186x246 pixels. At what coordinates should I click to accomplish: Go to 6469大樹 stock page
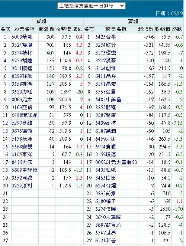pyautogui.click(x=106, y=139)
